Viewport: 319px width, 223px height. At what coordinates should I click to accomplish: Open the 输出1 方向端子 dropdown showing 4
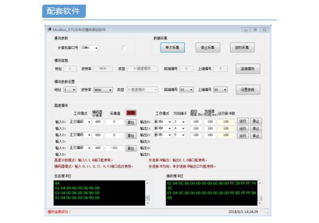click(179, 128)
